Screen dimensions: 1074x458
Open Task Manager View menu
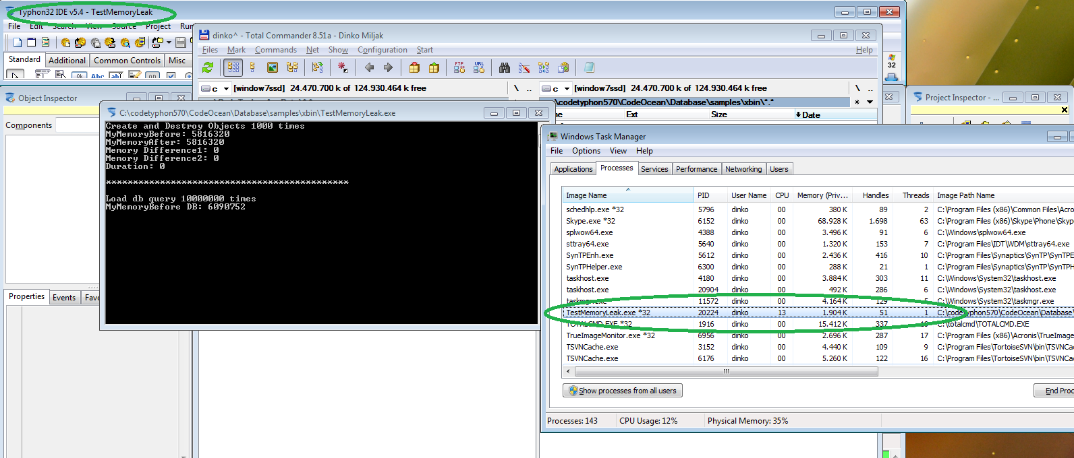pyautogui.click(x=618, y=151)
